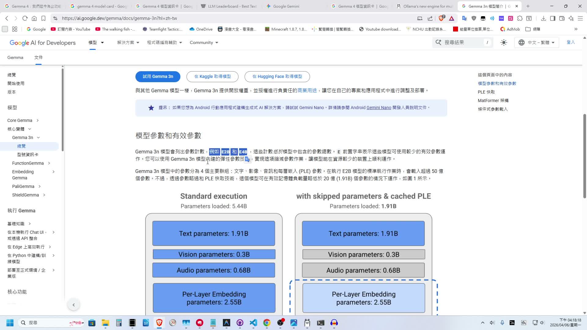The image size is (587, 330).
Task: Open 型號資訊卡 in sidebar
Action: click(28, 155)
